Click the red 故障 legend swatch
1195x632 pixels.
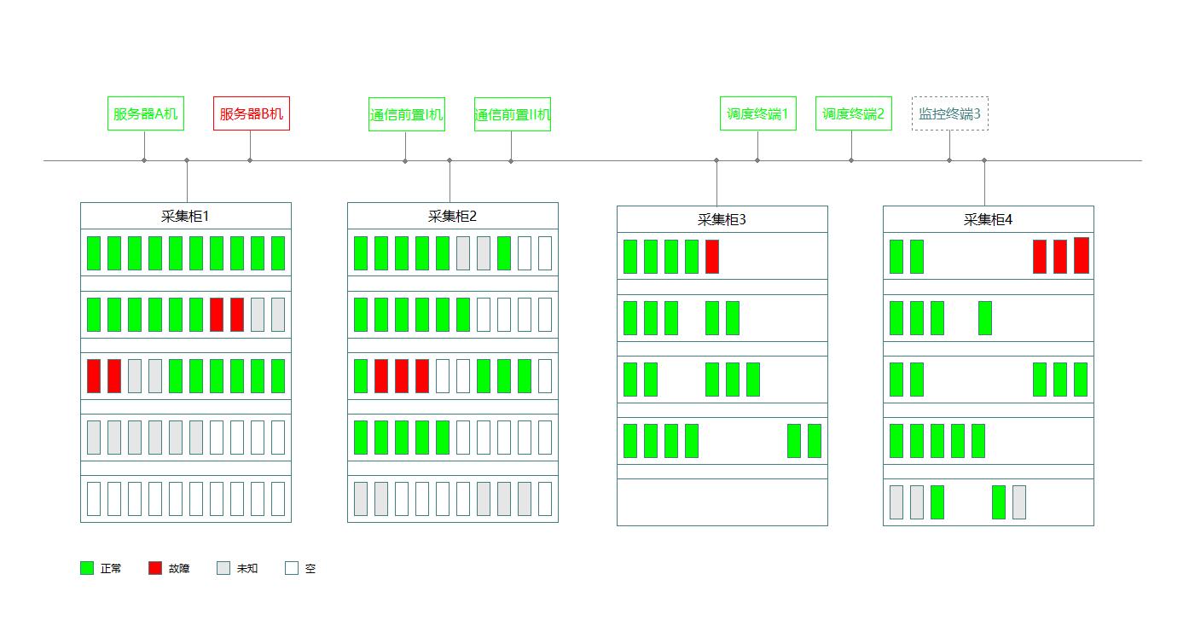click(x=155, y=568)
